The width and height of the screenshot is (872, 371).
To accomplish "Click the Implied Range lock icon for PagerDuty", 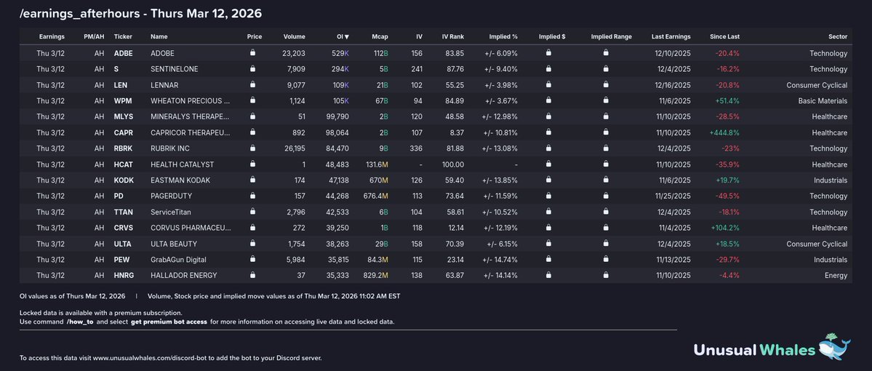I will 609,196.
